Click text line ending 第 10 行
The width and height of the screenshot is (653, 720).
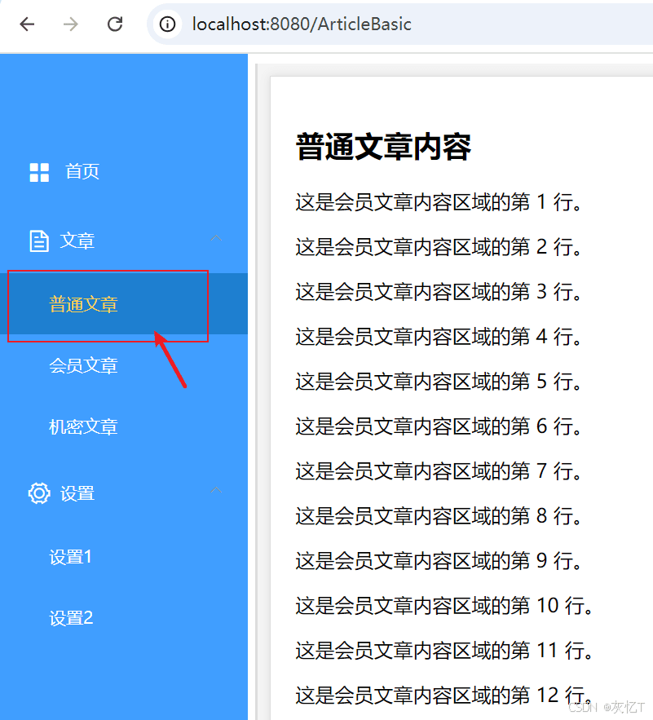pyautogui.click(x=444, y=606)
